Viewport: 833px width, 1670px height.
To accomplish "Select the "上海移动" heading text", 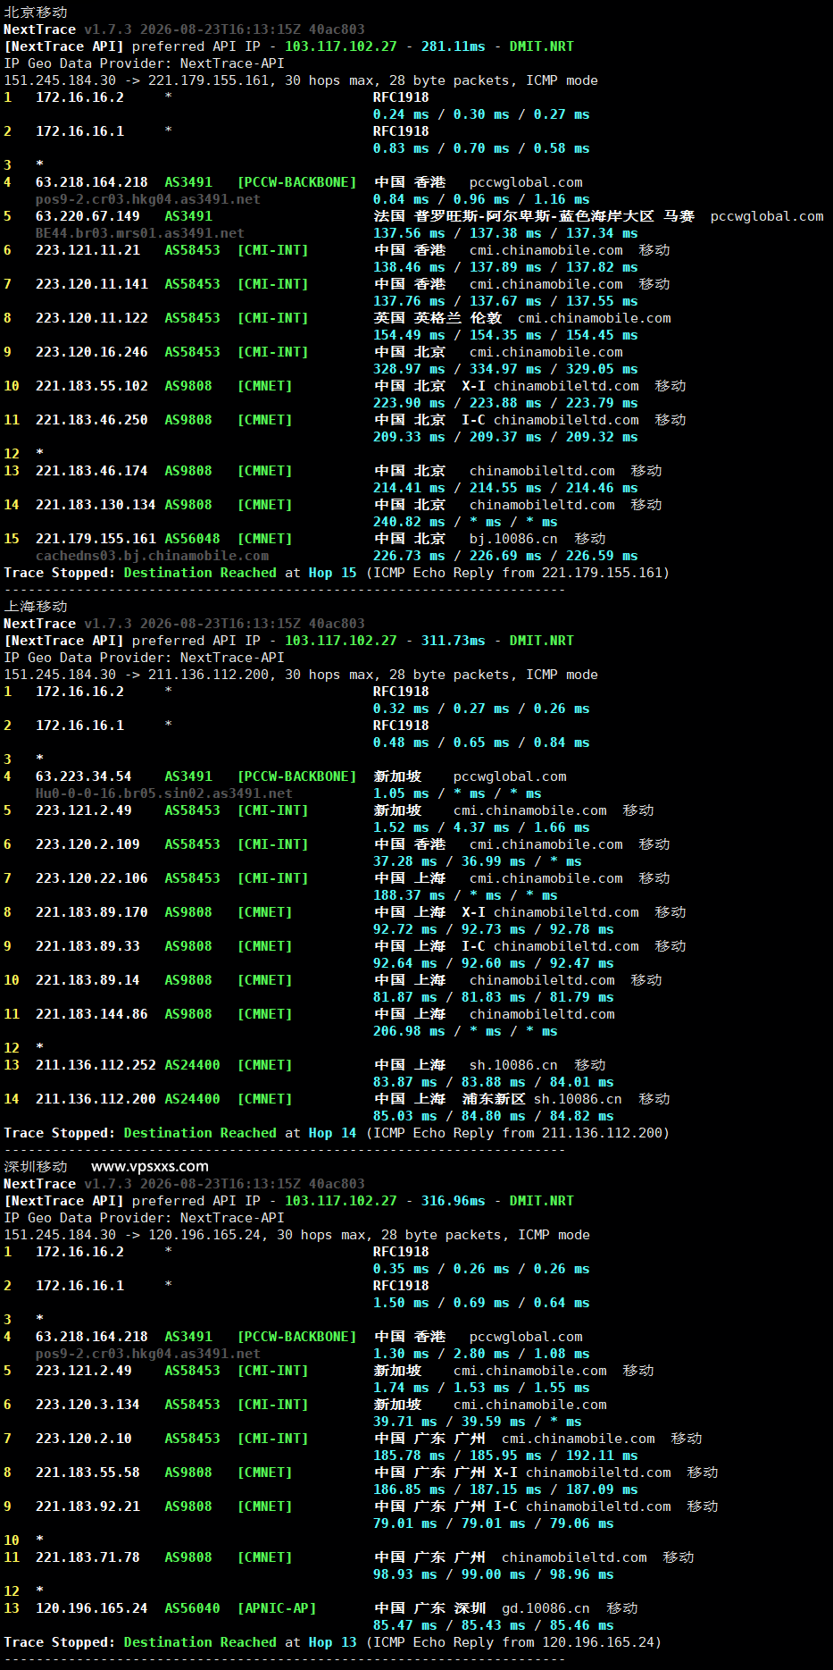I will [36, 607].
